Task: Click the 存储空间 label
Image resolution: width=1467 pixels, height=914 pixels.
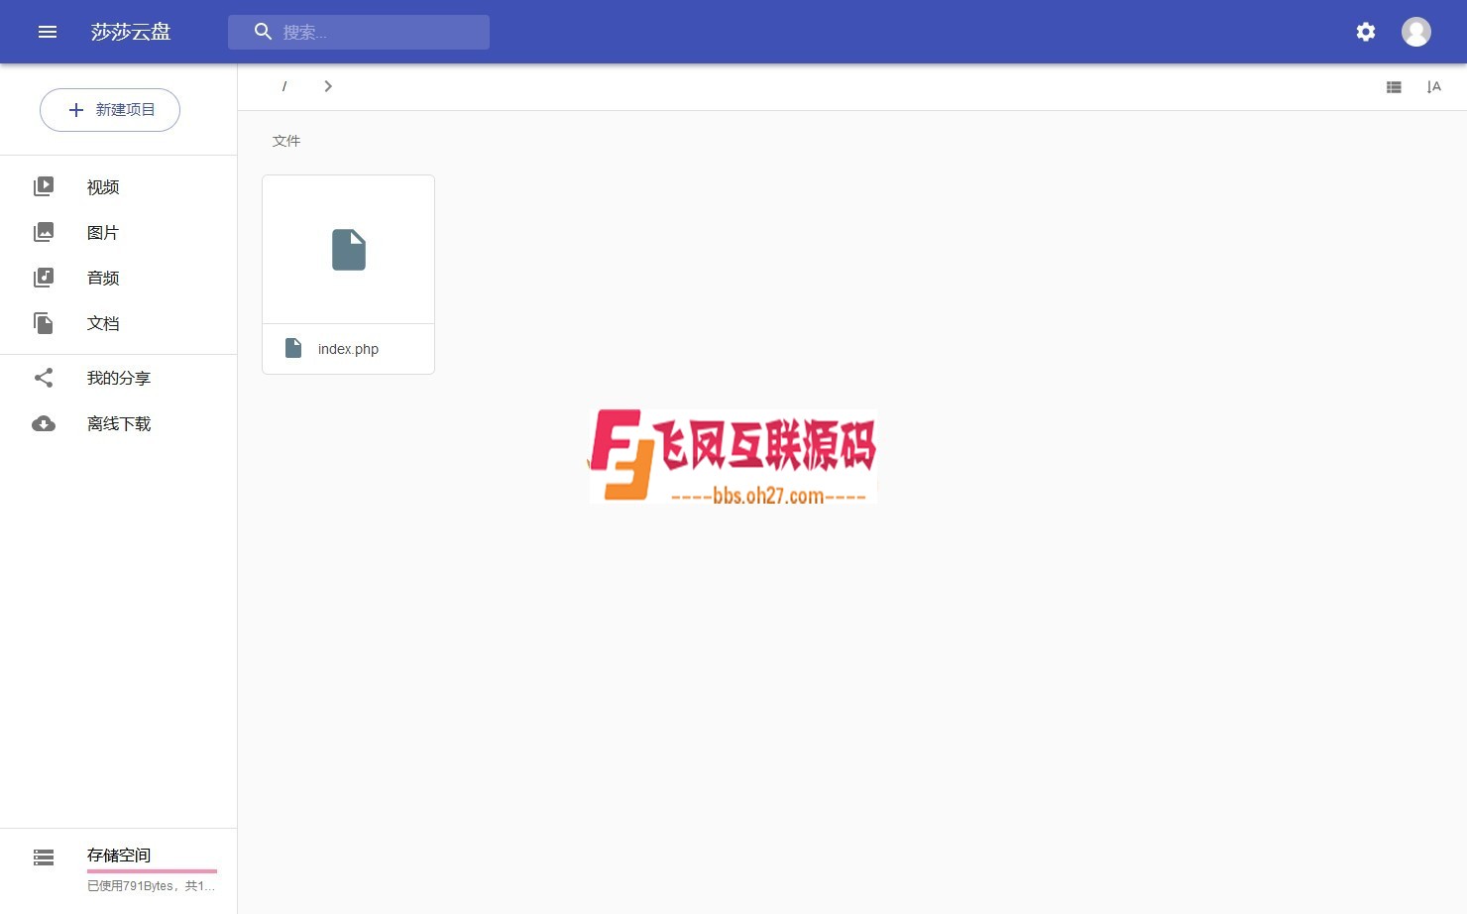Action: (119, 855)
